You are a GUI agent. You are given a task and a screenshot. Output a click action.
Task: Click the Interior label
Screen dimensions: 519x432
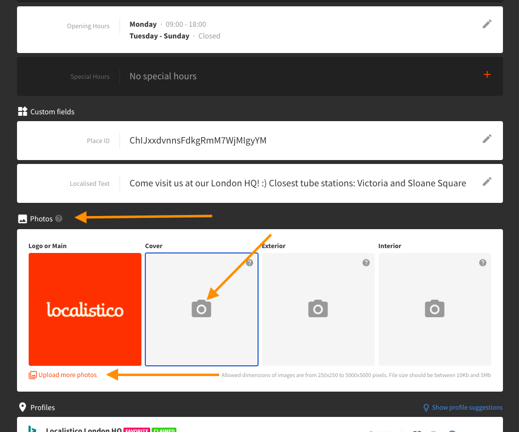click(390, 246)
